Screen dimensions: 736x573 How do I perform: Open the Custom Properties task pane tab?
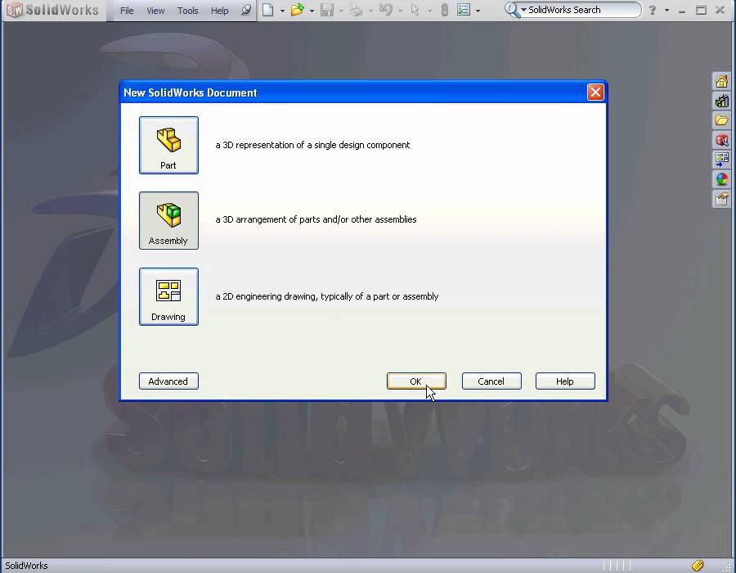pyautogui.click(x=721, y=199)
